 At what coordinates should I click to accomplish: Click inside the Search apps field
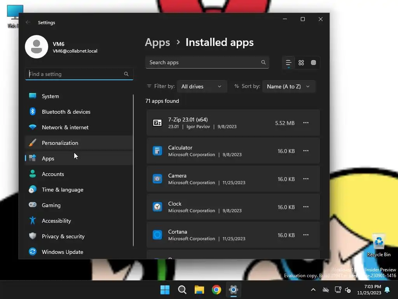click(207, 62)
